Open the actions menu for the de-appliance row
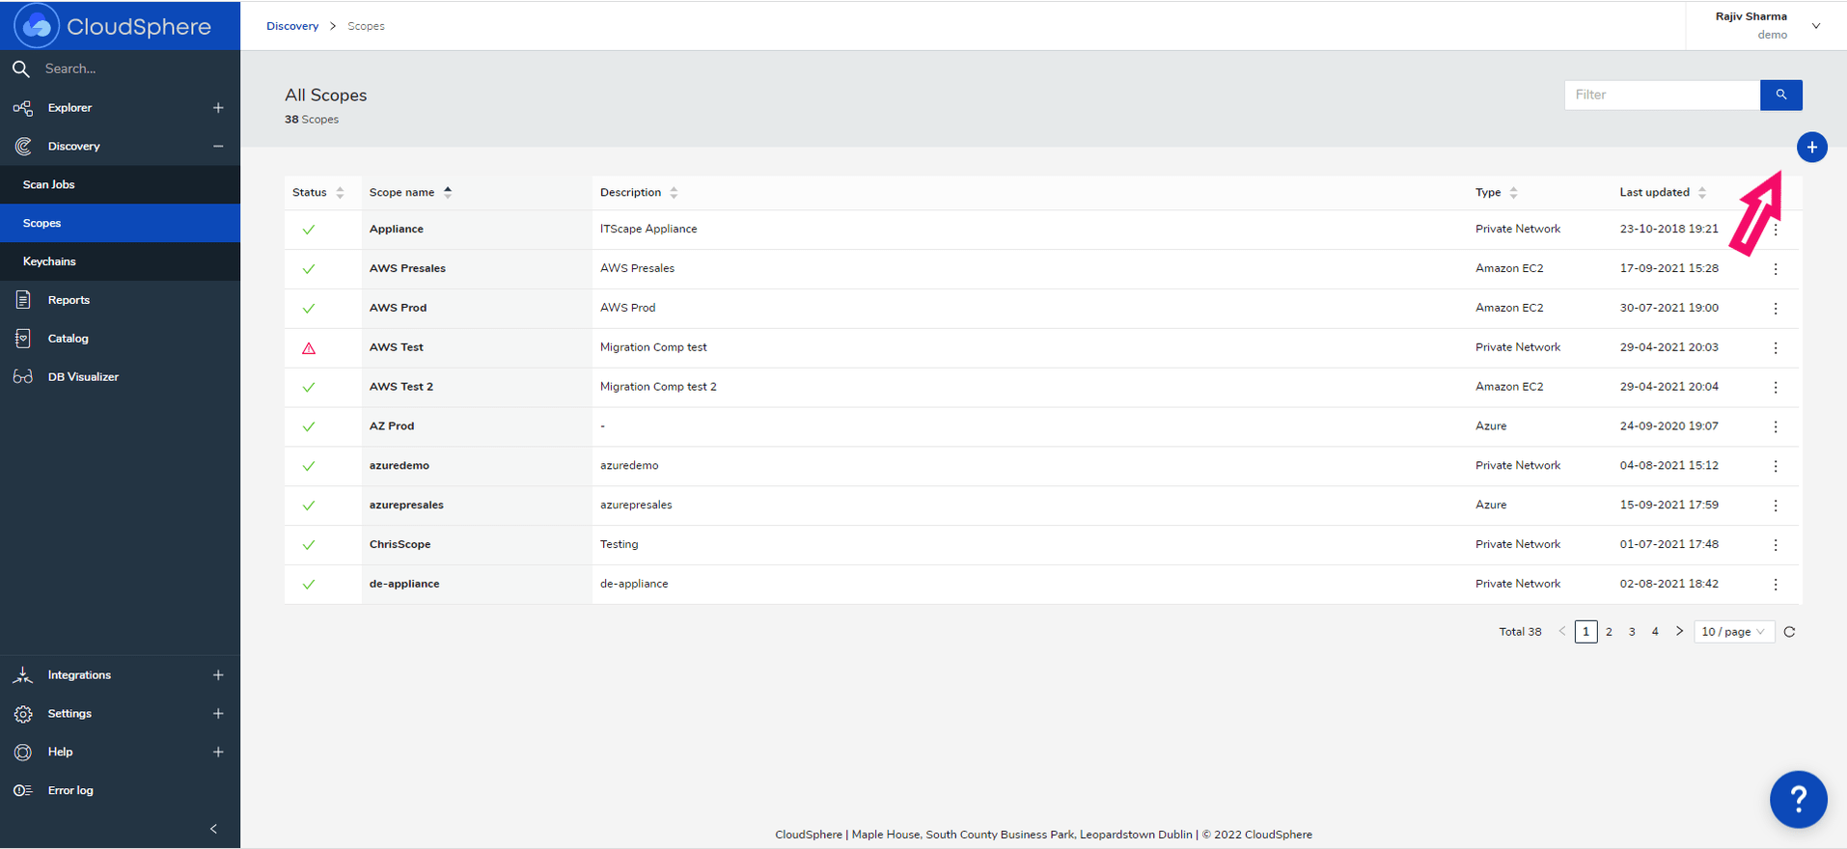Image resolution: width=1847 pixels, height=849 pixels. [x=1776, y=586]
